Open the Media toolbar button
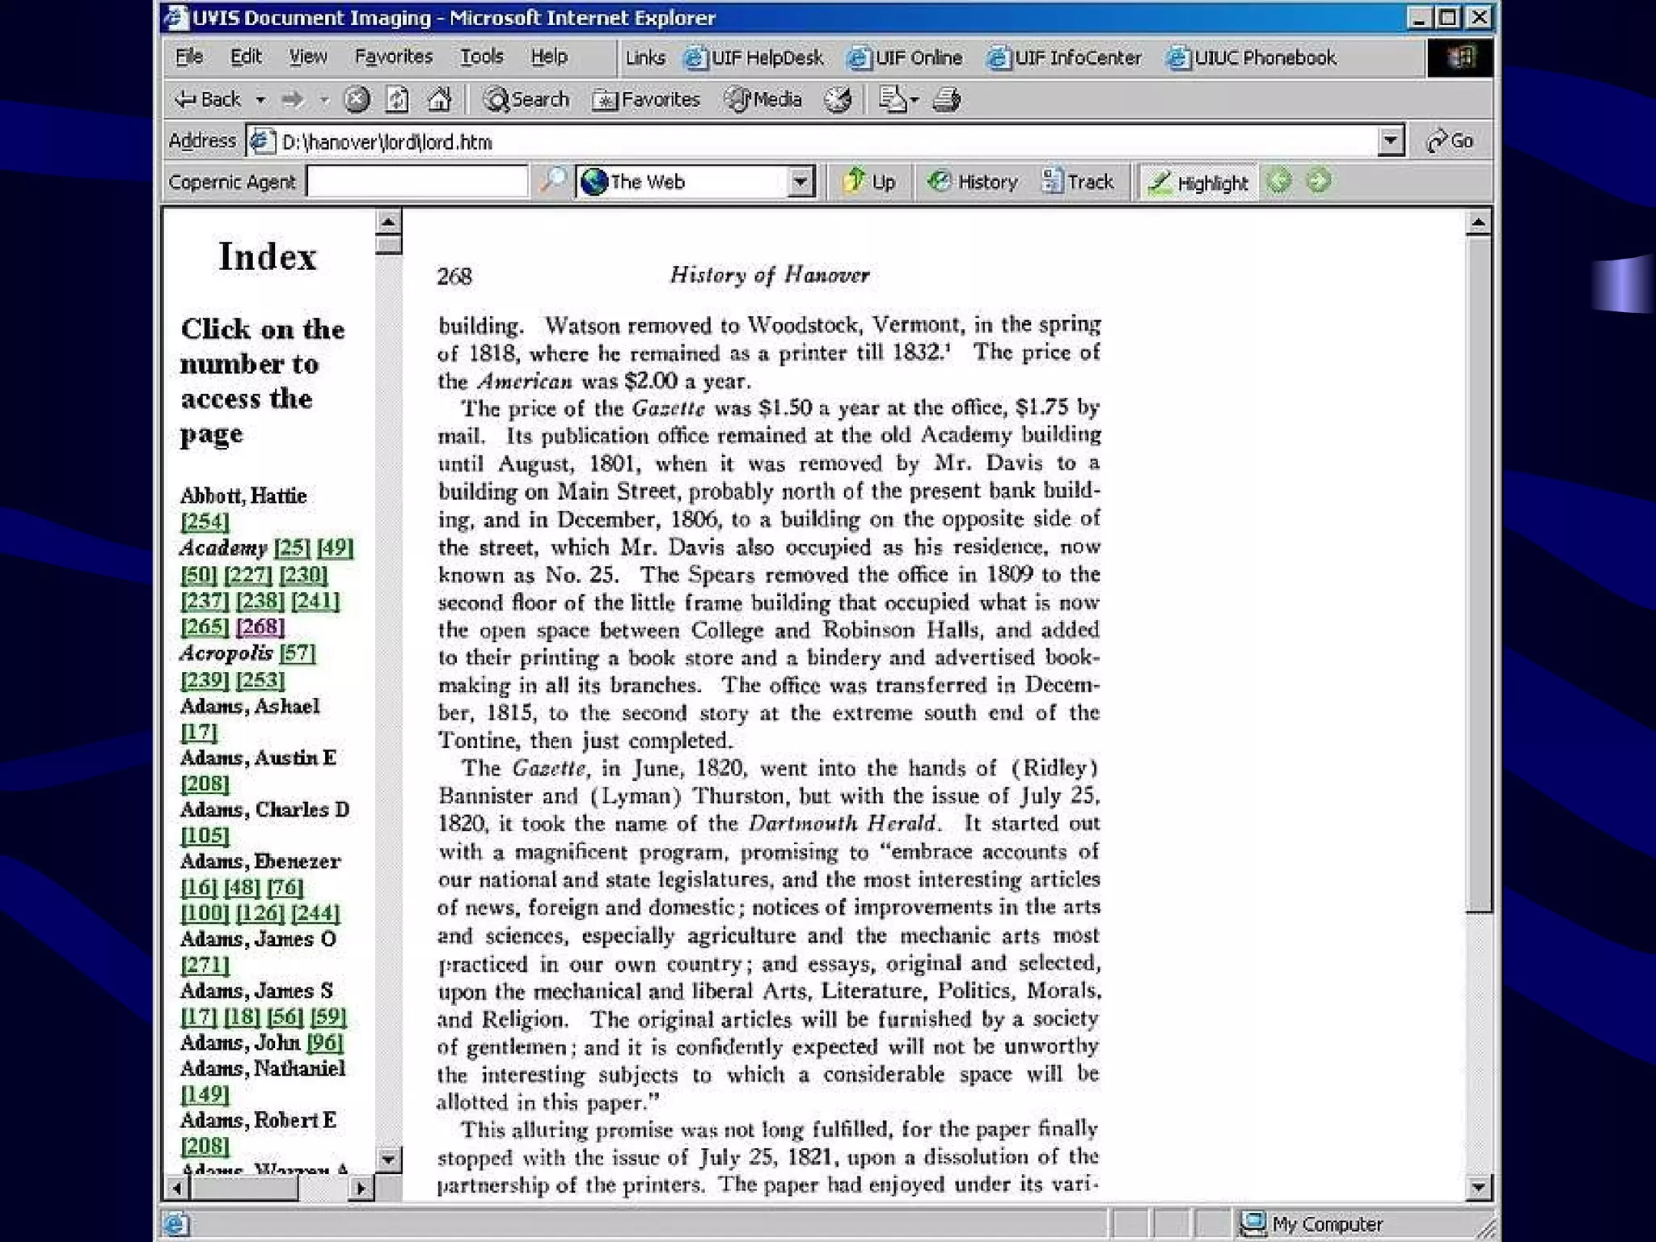Viewport: 1656px width, 1242px height. coord(763,99)
